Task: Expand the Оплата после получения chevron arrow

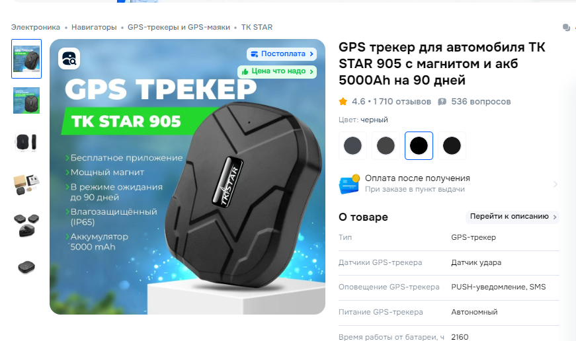Action: pyautogui.click(x=555, y=184)
